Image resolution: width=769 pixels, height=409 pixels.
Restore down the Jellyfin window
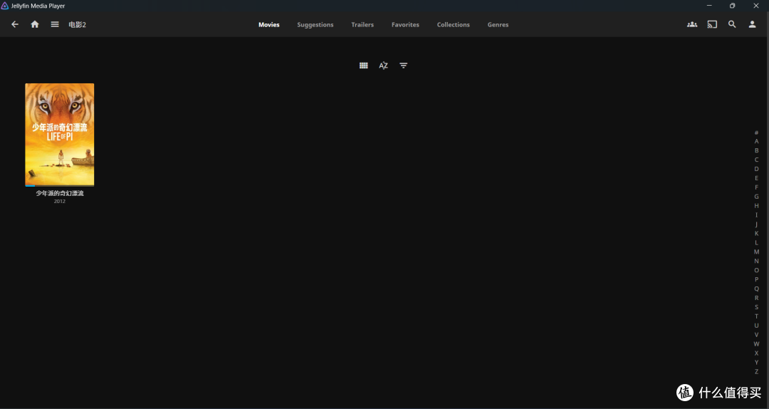pos(732,6)
